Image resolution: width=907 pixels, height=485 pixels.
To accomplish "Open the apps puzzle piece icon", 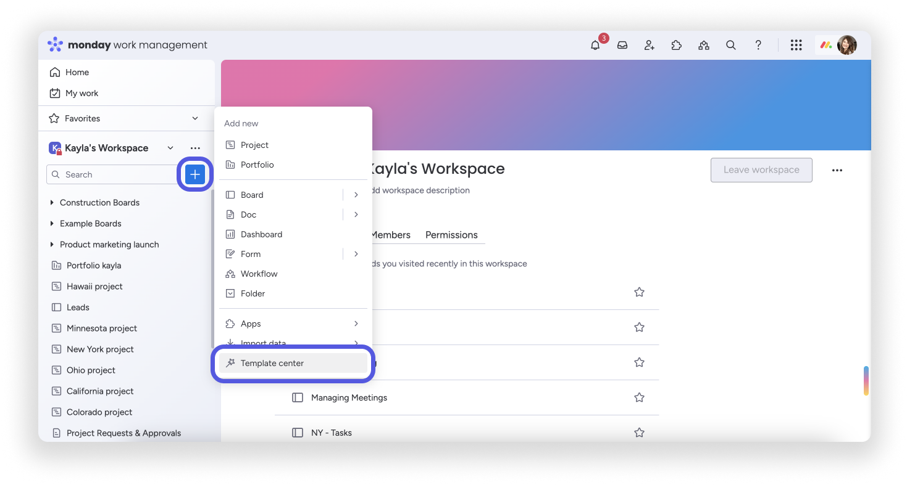I will 677,45.
